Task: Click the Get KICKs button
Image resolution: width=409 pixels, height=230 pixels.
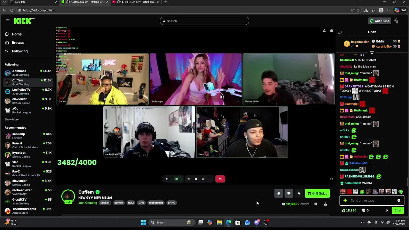Action: [380, 21]
